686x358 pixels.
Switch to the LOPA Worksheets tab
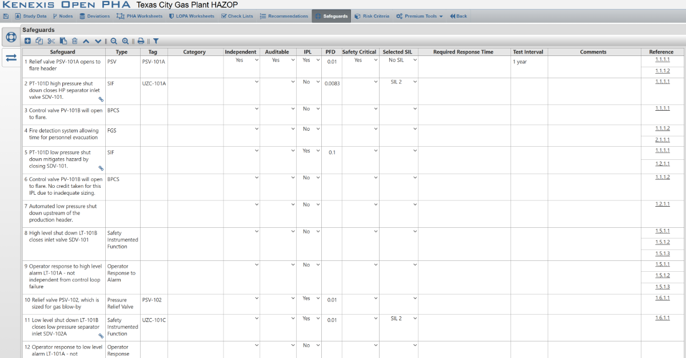coord(192,16)
